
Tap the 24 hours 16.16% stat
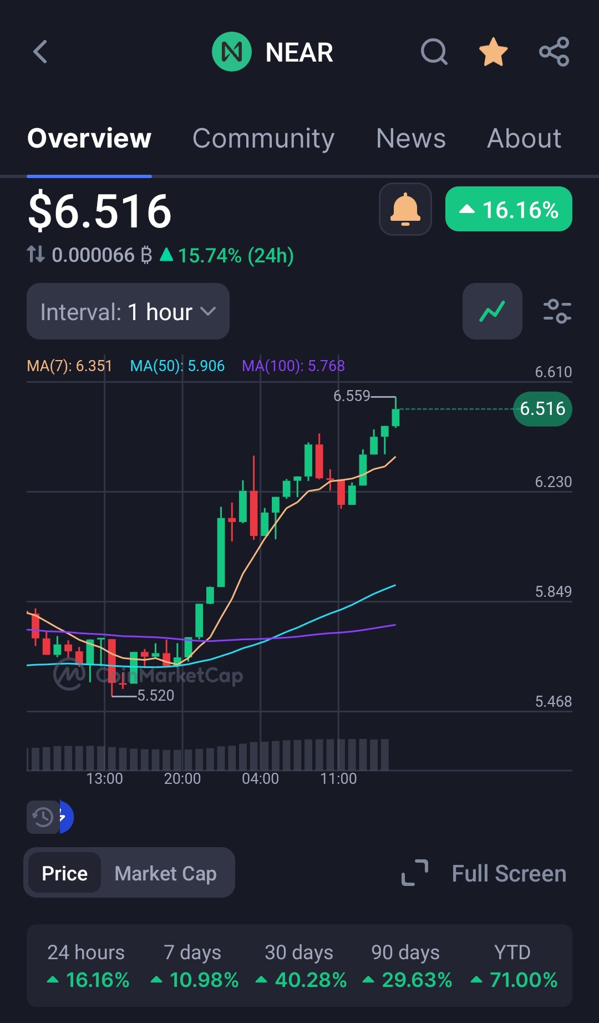tap(87, 966)
